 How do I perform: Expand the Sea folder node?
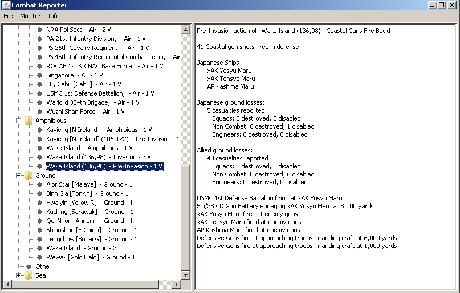point(18,275)
